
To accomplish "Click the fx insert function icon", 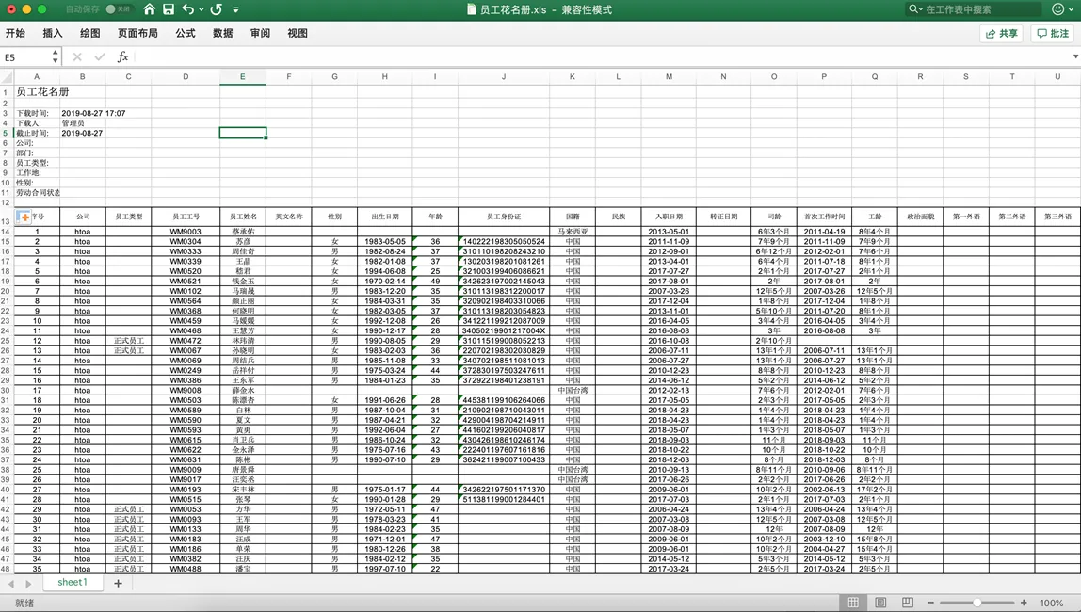I will tap(122, 57).
